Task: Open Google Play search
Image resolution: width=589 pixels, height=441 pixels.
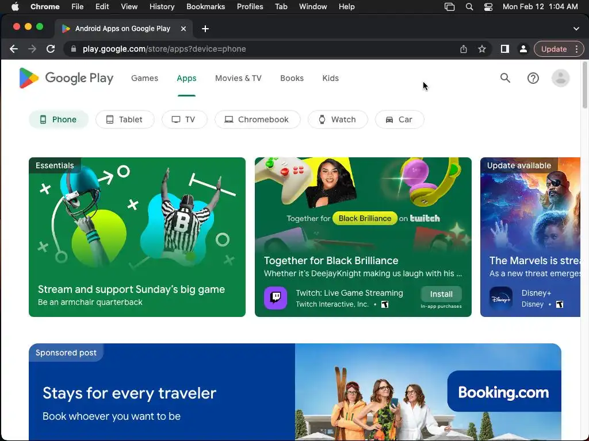Action: click(505, 78)
